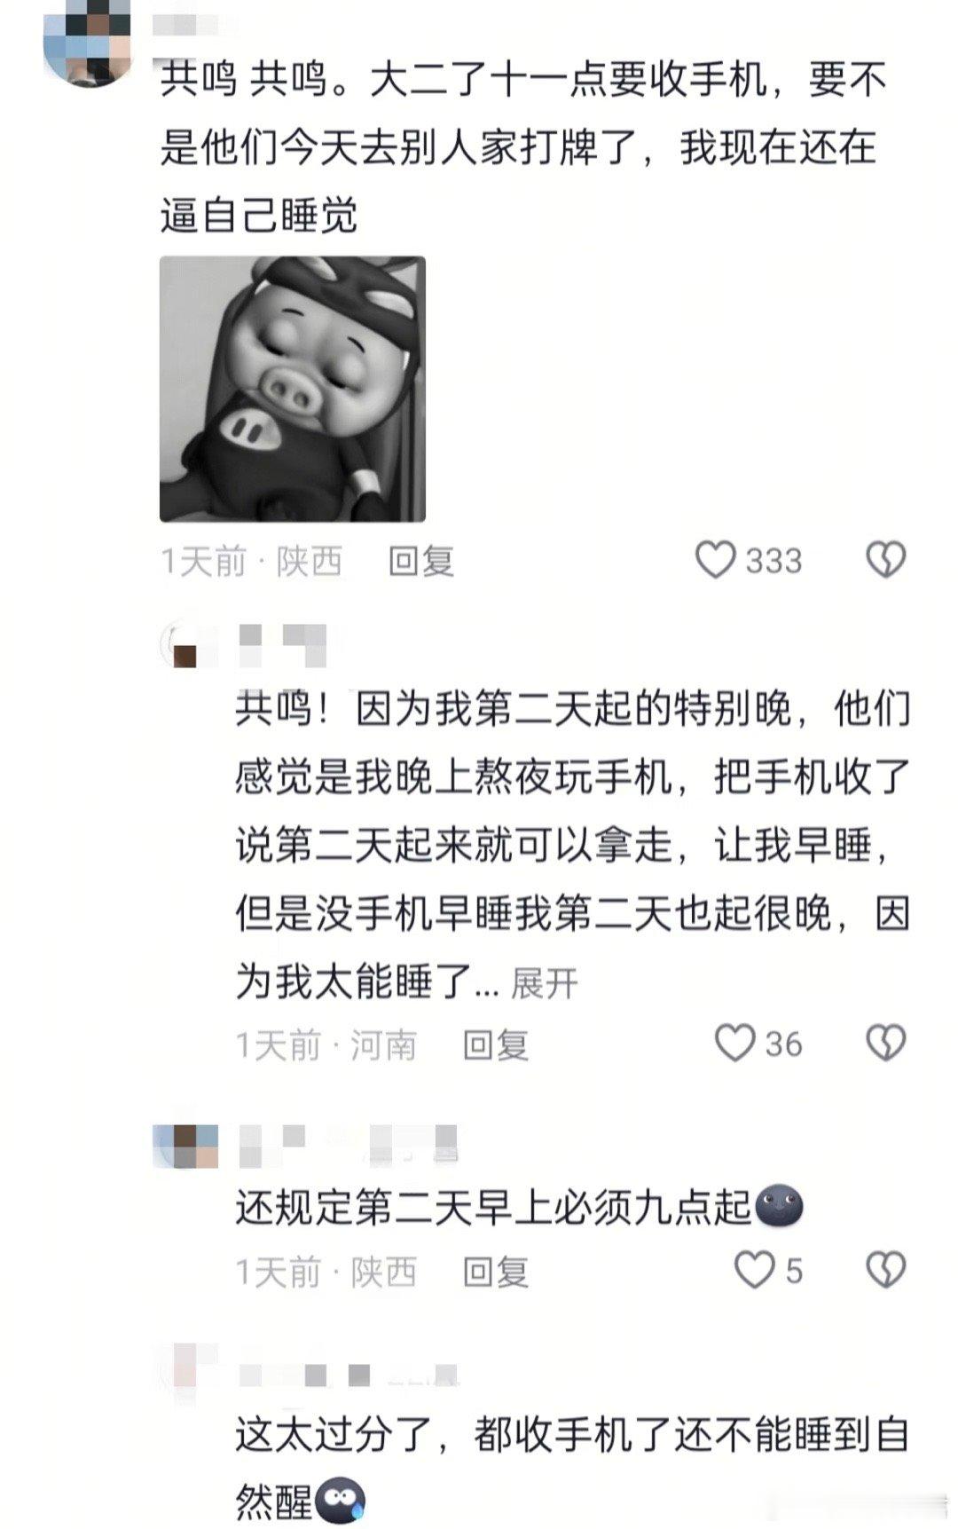Open username above the 共鸡！因为 reply

(283, 644)
